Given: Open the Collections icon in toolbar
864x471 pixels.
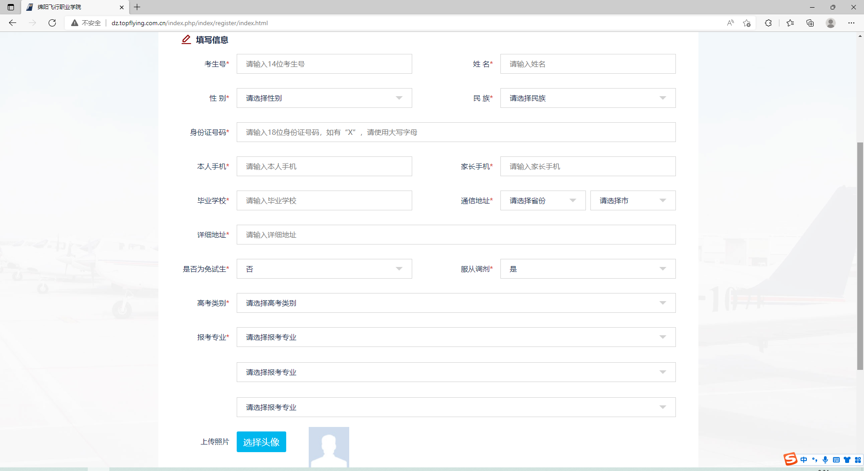Looking at the screenshot, I should 810,23.
